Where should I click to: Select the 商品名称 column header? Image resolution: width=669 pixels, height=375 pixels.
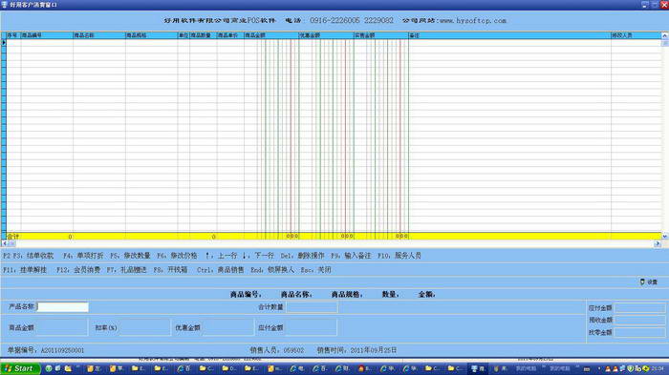(x=99, y=35)
